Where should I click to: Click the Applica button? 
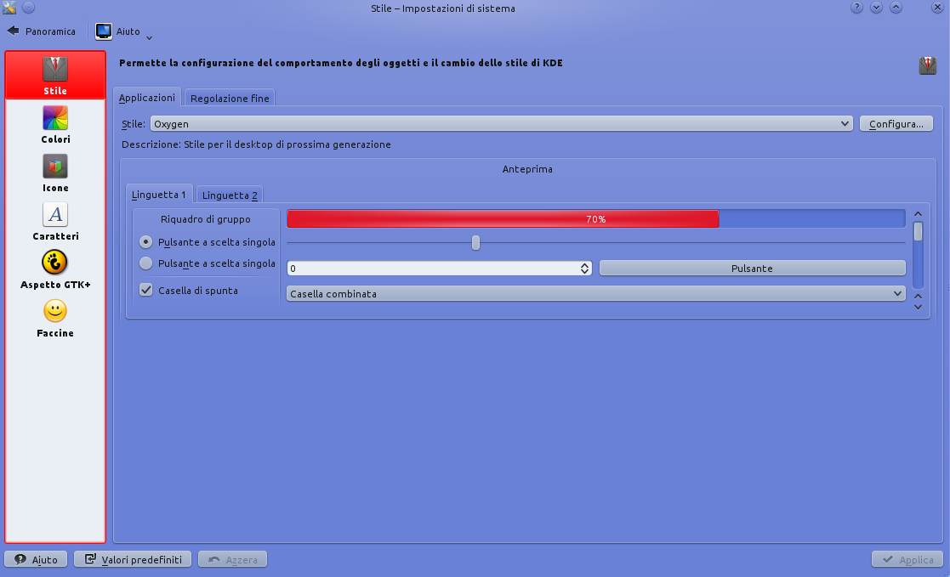(907, 559)
